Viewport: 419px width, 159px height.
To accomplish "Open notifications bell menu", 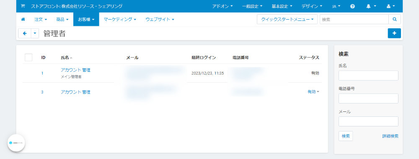I will (371, 6).
